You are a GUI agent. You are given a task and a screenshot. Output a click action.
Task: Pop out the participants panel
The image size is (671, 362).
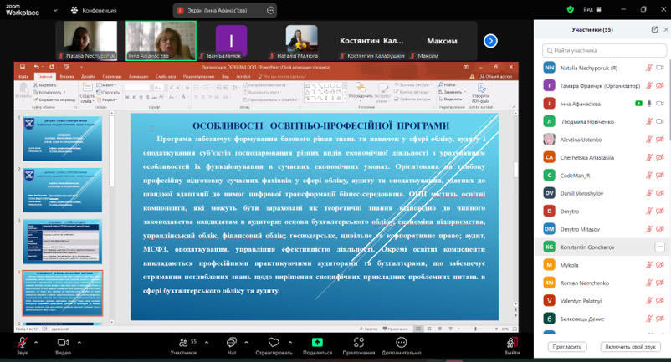(x=654, y=29)
